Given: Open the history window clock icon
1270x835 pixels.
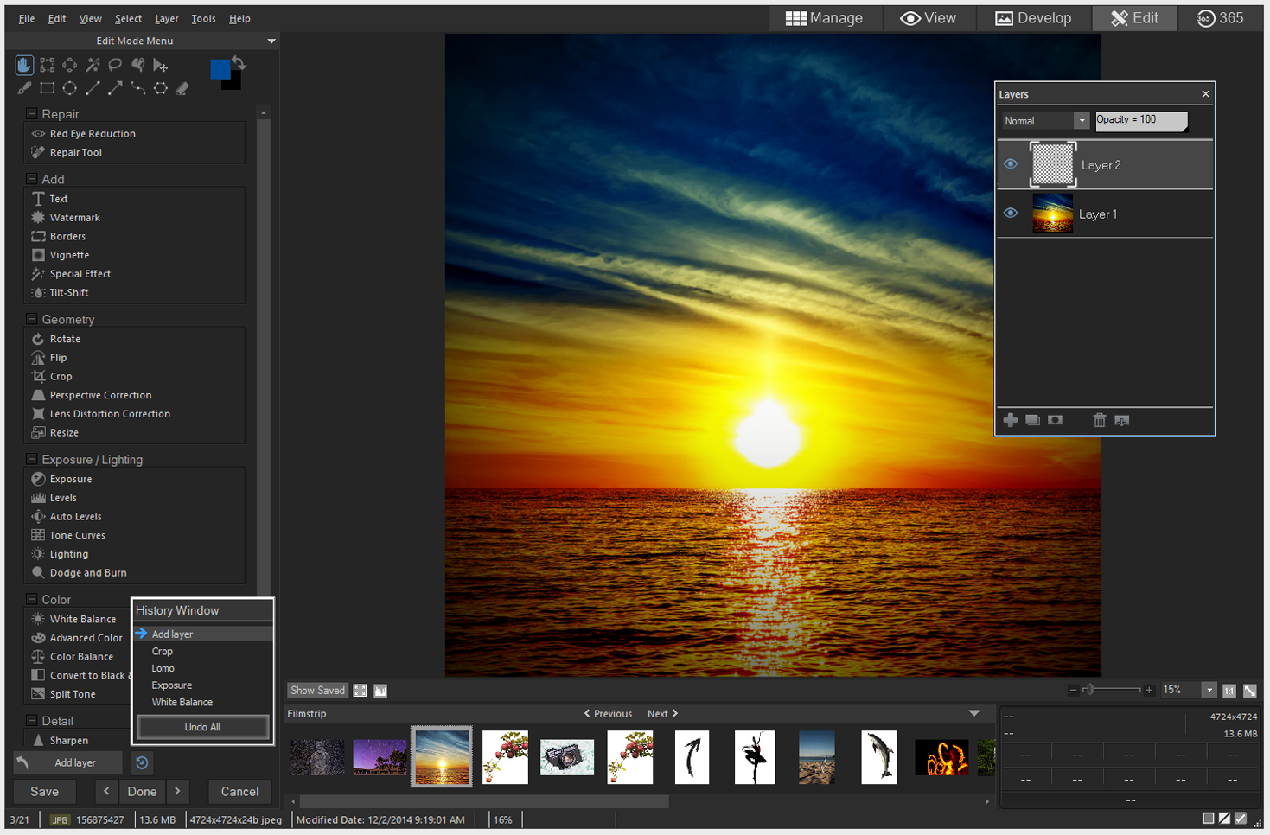Looking at the screenshot, I should click(x=142, y=762).
